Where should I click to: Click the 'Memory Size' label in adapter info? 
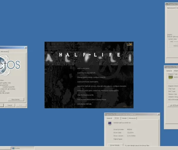point(173,94)
